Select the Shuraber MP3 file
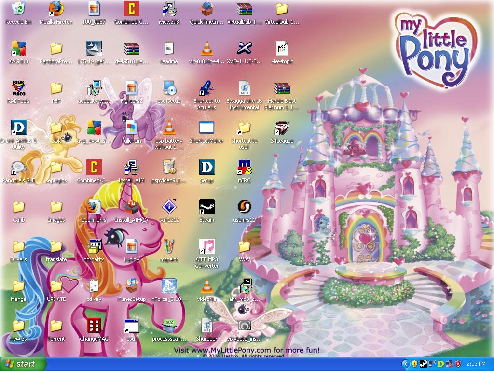494x371 pixels. pyautogui.click(x=206, y=326)
